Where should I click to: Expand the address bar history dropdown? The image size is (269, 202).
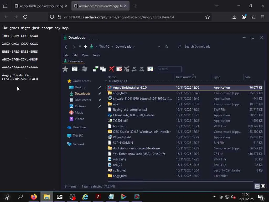click(159, 47)
